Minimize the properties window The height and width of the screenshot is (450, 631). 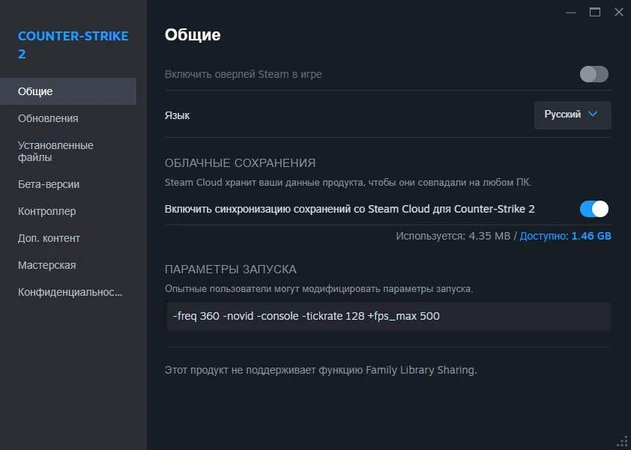tap(570, 13)
